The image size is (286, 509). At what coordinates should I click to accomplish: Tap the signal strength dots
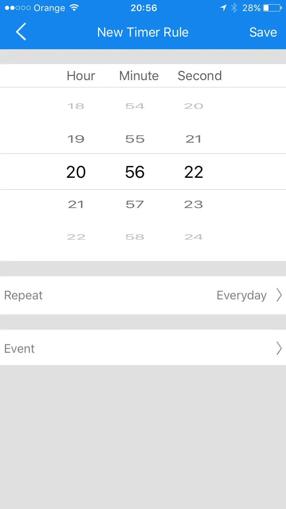click(x=18, y=8)
